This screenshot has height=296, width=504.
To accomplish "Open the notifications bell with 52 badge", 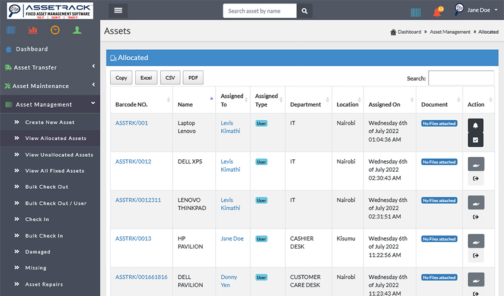I will click(437, 12).
